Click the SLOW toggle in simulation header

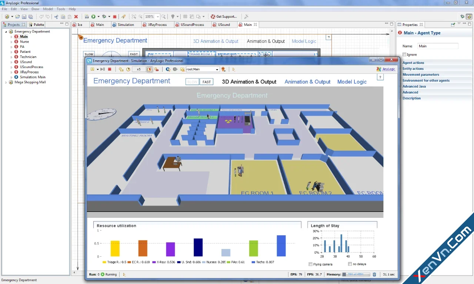coord(192,82)
